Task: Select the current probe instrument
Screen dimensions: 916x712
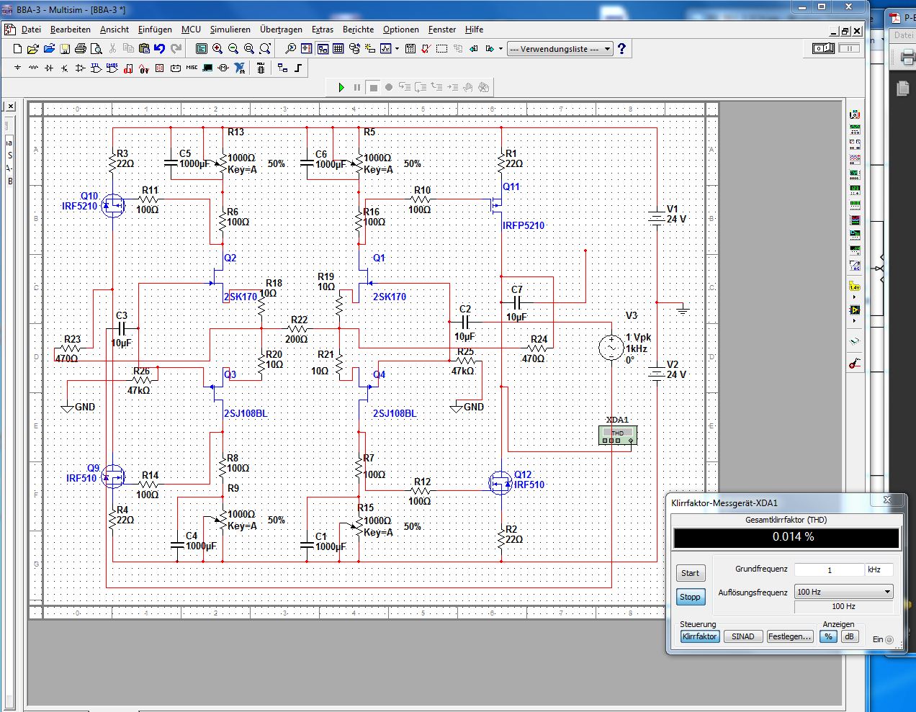Action: pyautogui.click(x=855, y=364)
